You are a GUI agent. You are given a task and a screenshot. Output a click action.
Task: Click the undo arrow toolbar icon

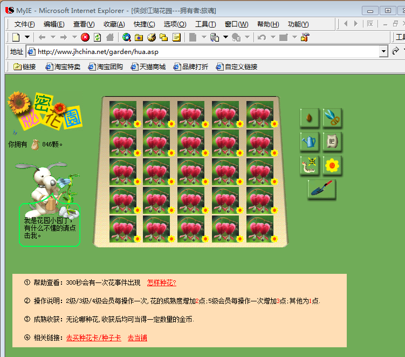point(262,37)
